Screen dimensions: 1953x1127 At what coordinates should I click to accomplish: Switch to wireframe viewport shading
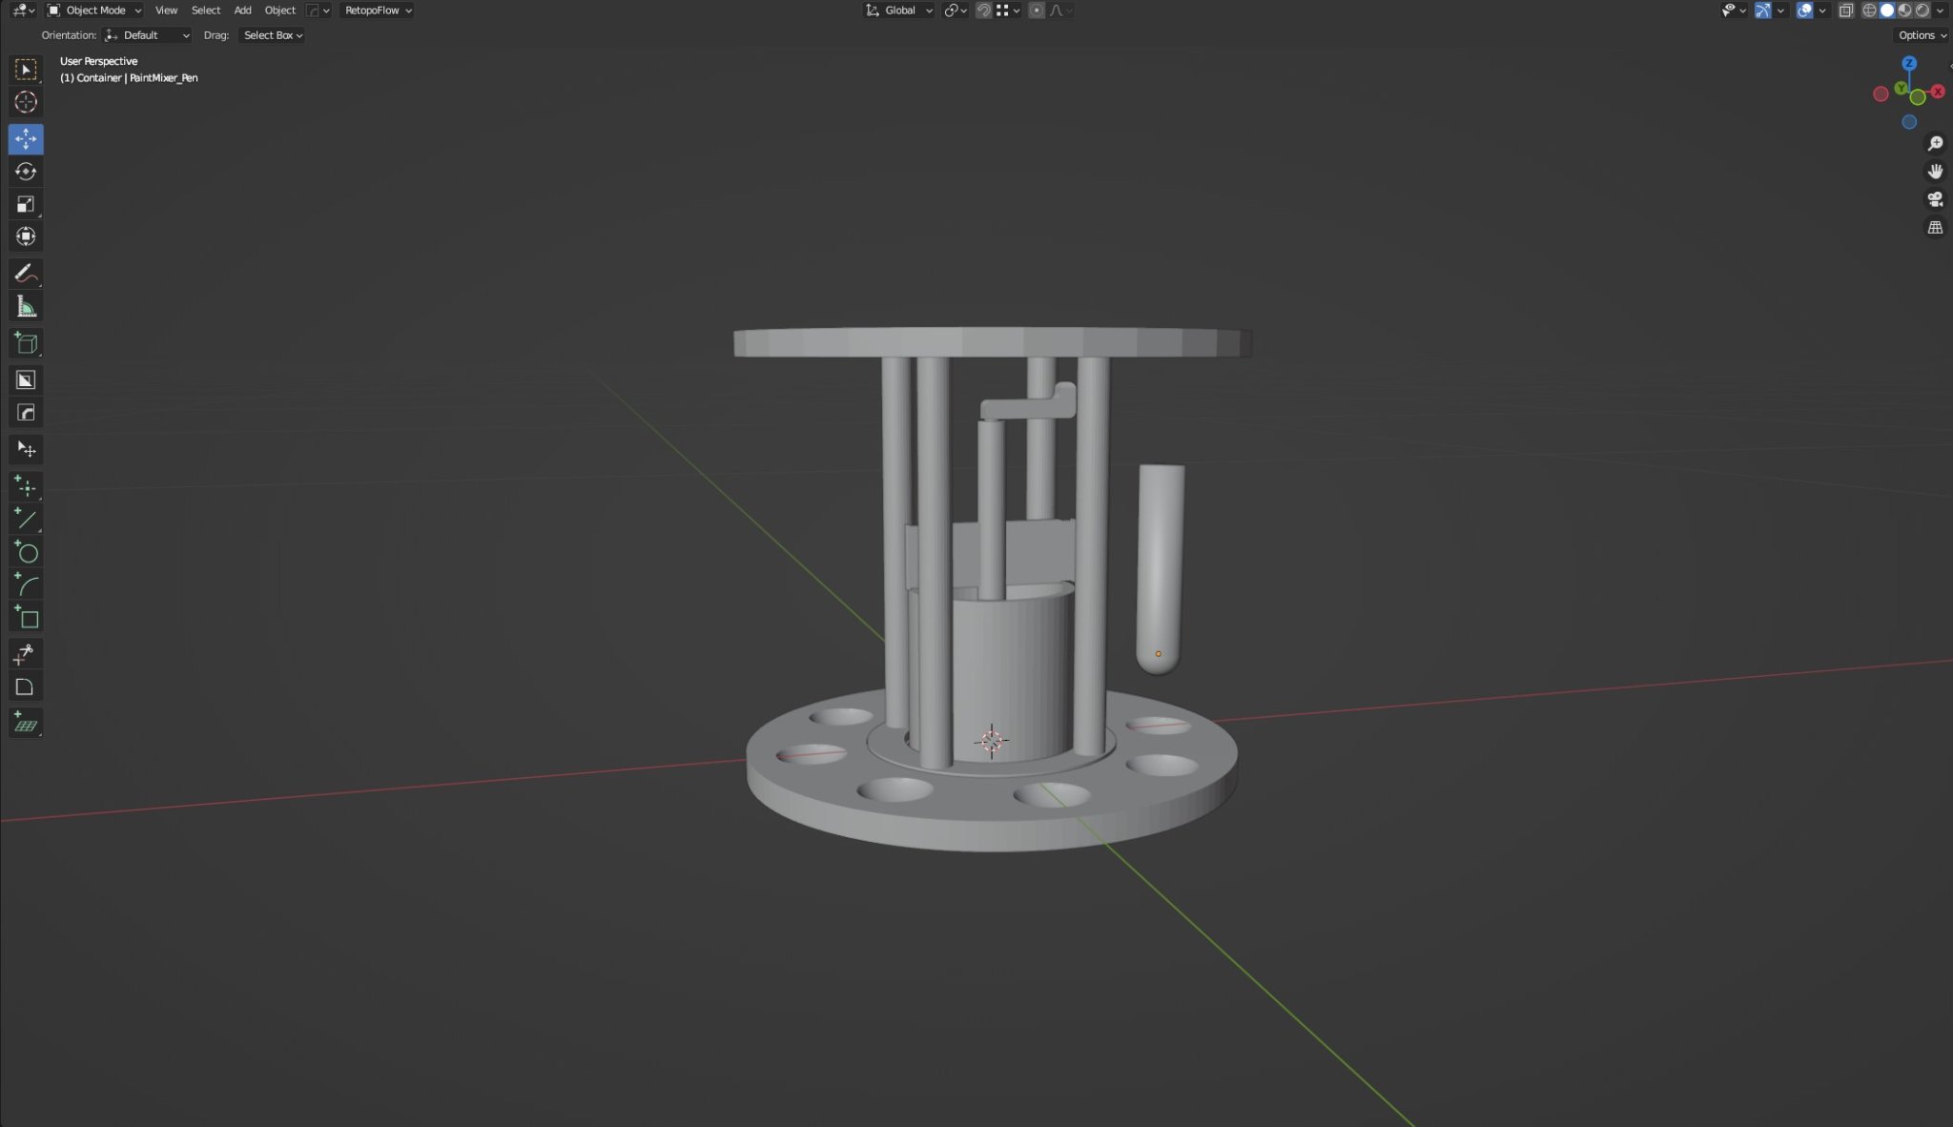tap(1869, 10)
